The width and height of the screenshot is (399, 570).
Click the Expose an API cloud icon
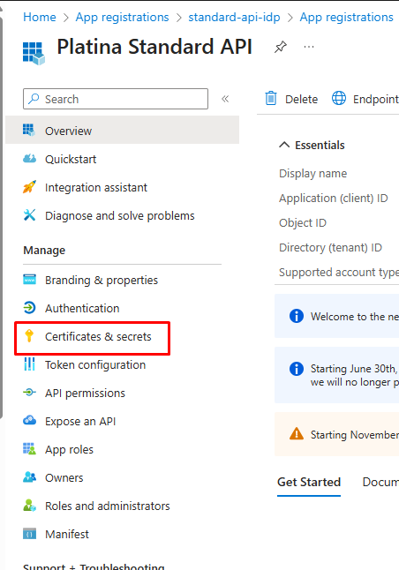click(x=29, y=421)
